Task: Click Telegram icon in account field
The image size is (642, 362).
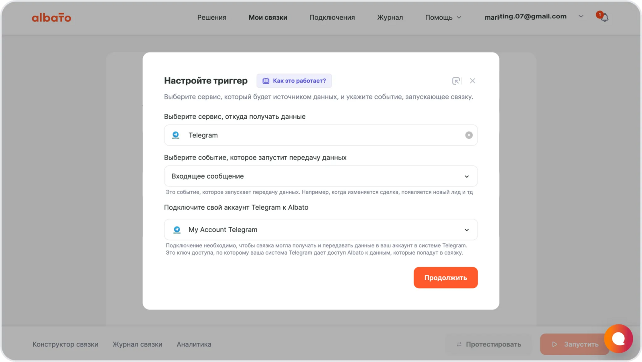Action: click(x=177, y=230)
